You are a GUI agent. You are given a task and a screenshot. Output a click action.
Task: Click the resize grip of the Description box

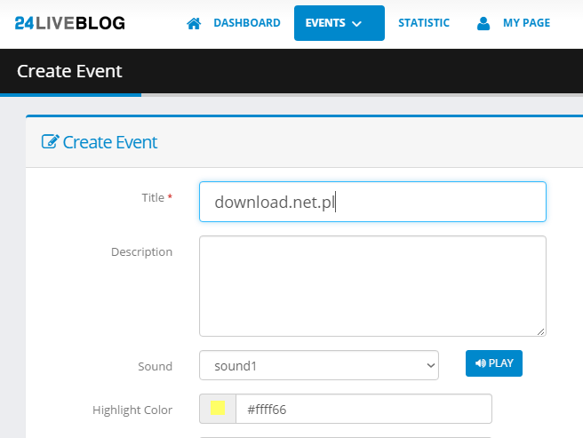pyautogui.click(x=541, y=331)
